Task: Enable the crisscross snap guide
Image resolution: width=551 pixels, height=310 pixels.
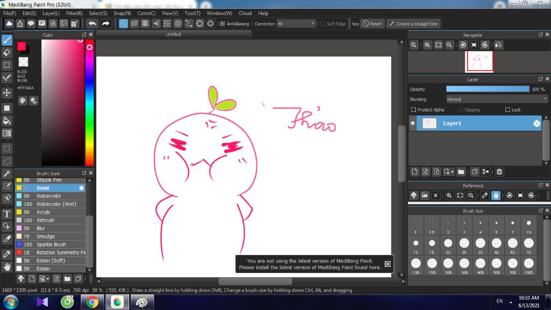Action: 145,24
